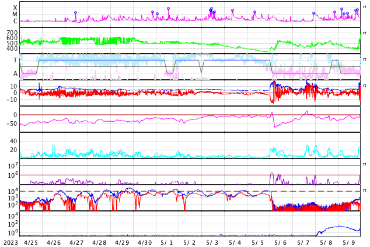Screen dimensions: 370x247
Task: Select the 700 solar wind speed label
Action: [x=12, y=33]
